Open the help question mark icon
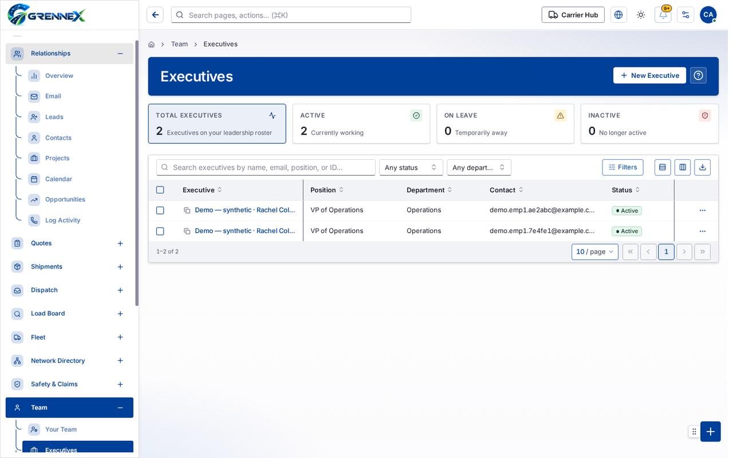Screen dimensions: 733x458 pyautogui.click(x=698, y=76)
